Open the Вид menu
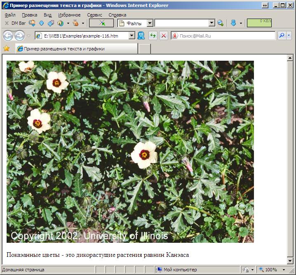Screen dimensions: 296x275 coord(47,15)
